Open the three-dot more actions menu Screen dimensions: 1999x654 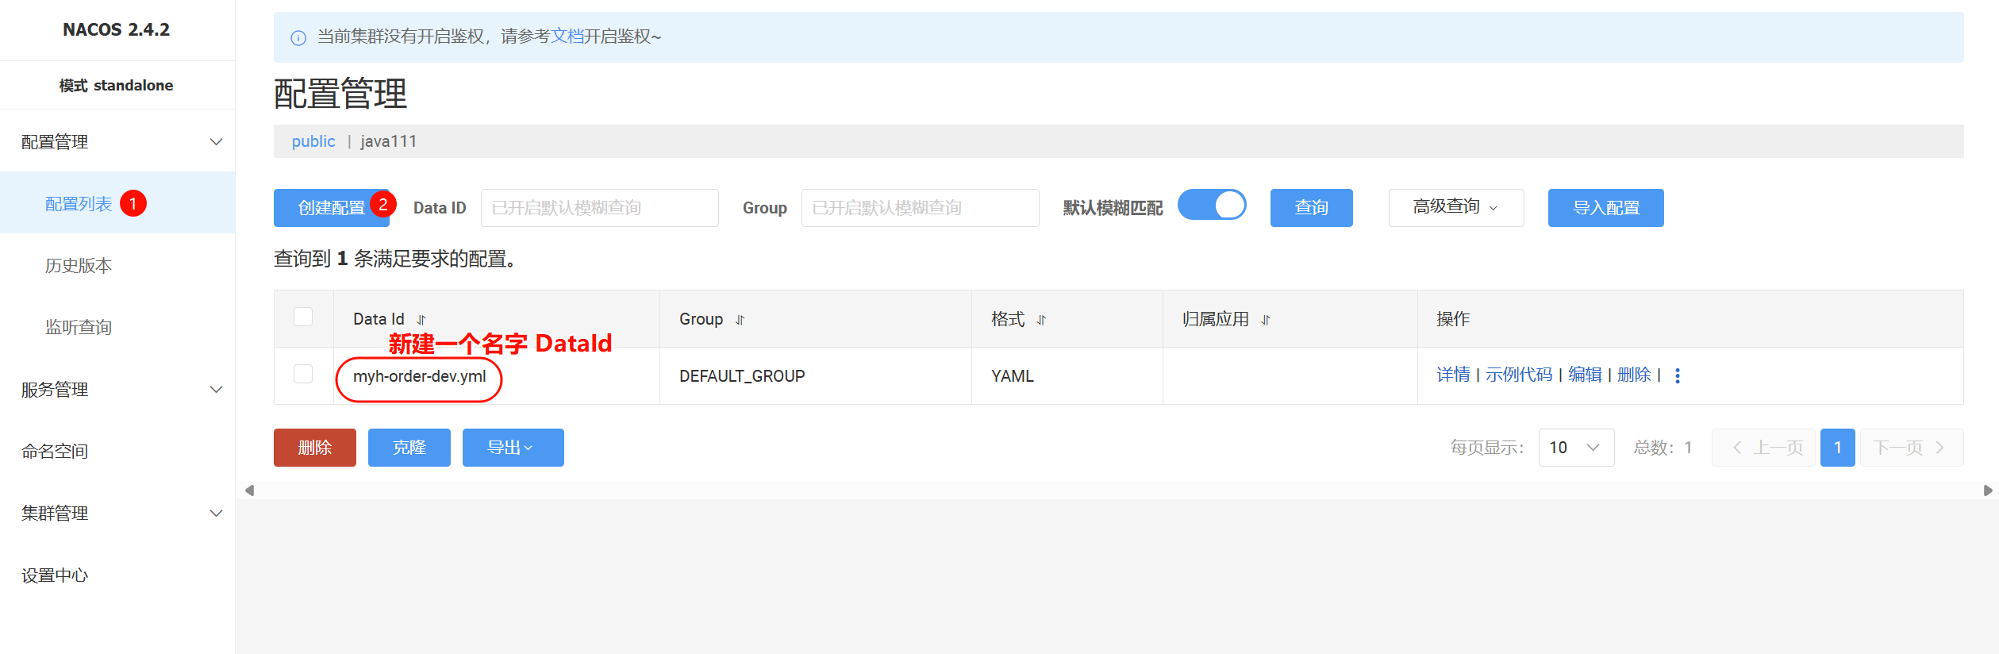click(x=1677, y=375)
